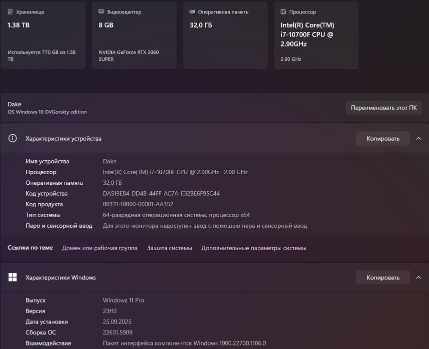
Task: Click the Сборка ОС label
Action: [40, 333]
